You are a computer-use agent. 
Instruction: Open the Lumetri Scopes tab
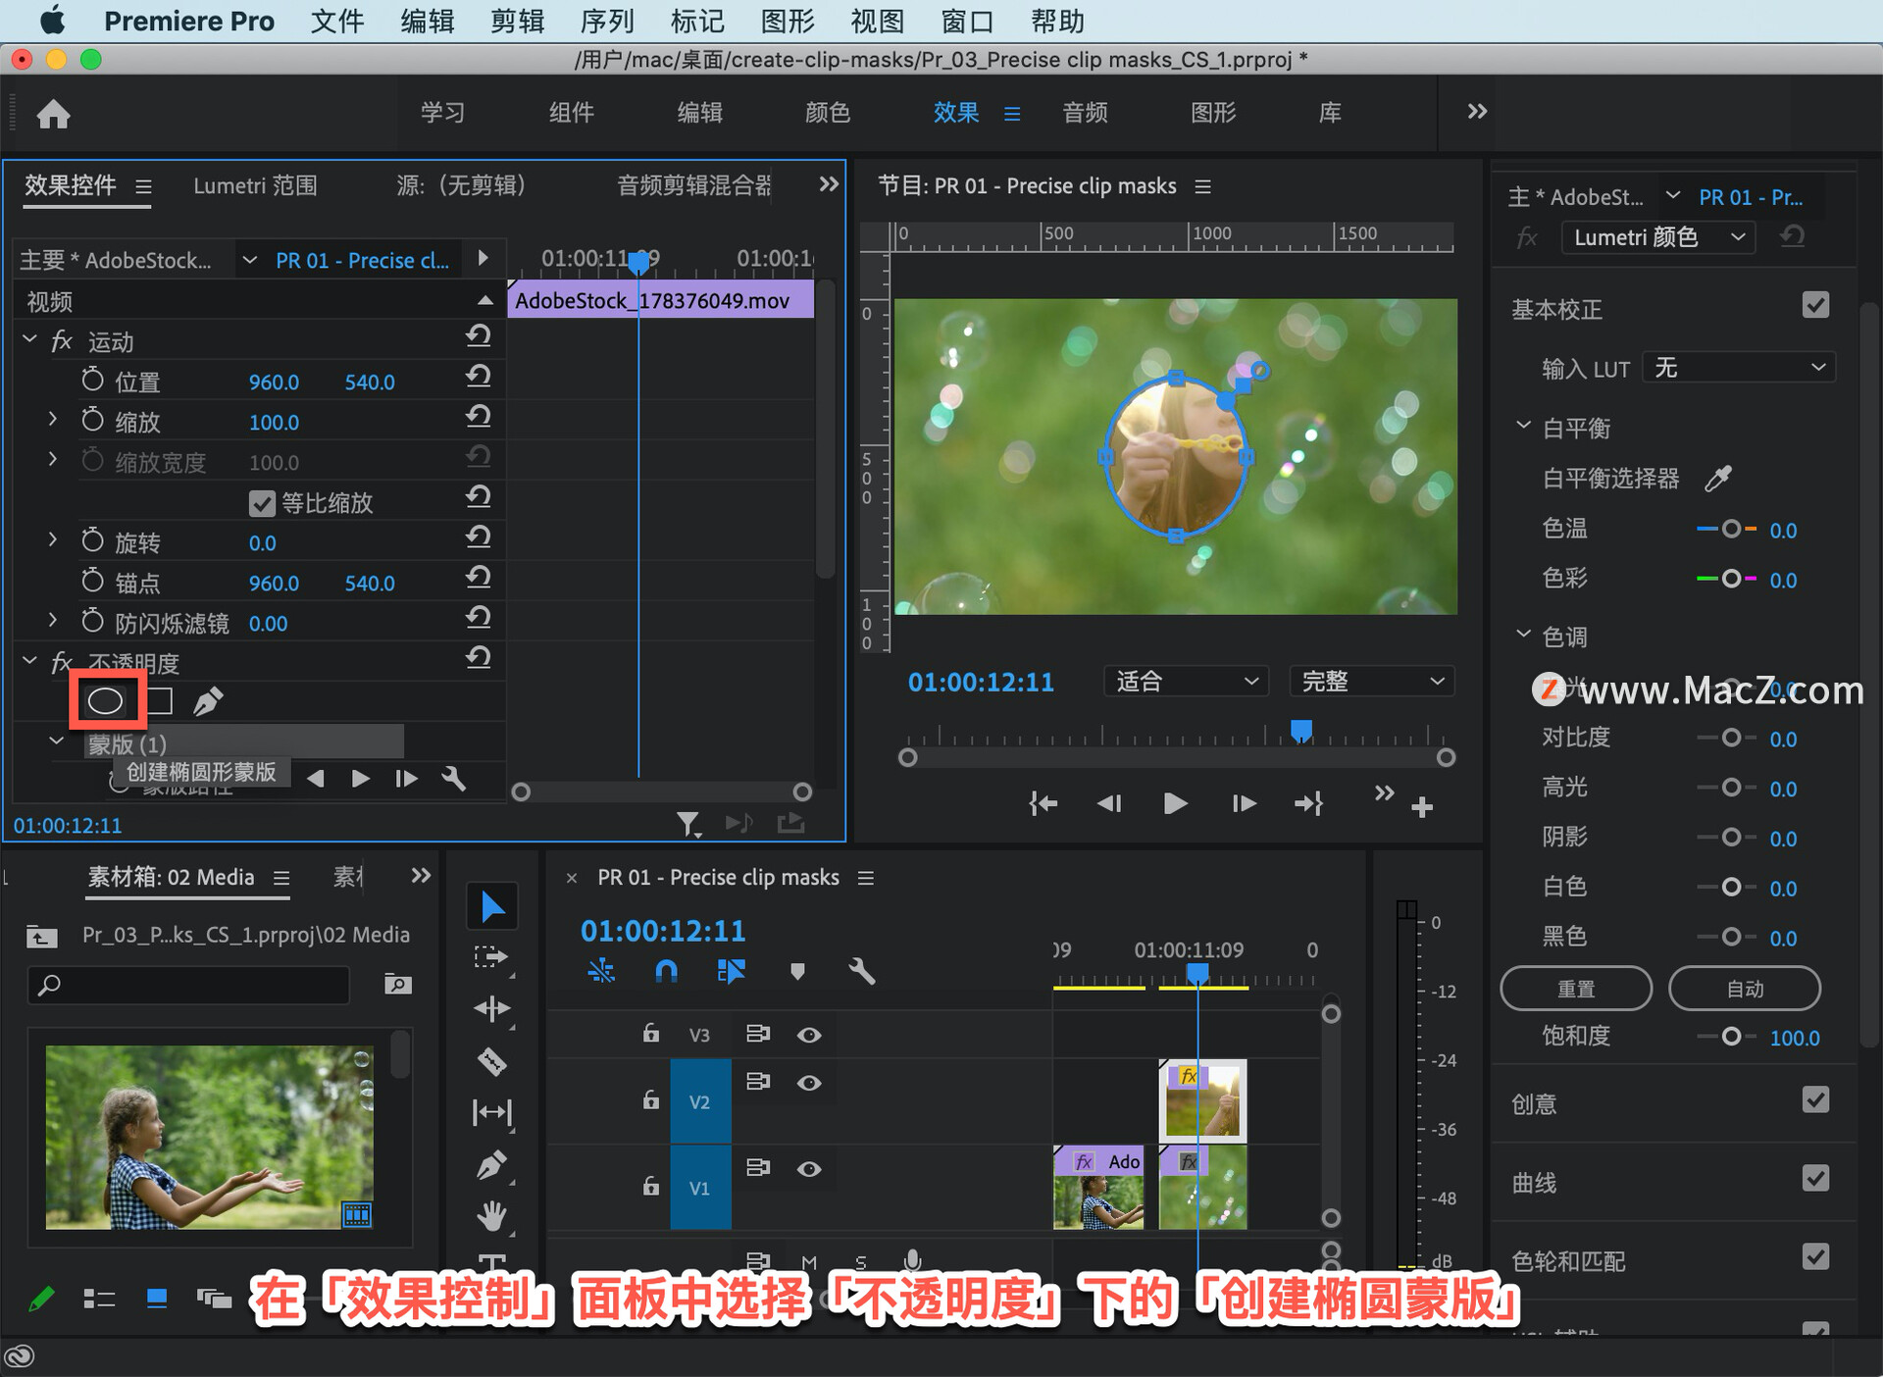pyautogui.click(x=255, y=185)
